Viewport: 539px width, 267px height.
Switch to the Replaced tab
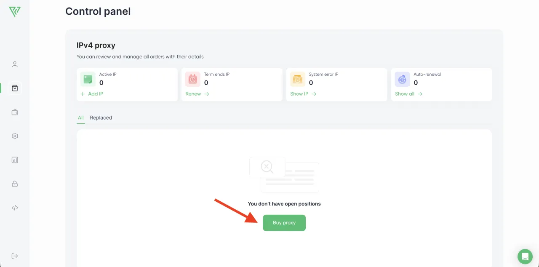point(101,118)
